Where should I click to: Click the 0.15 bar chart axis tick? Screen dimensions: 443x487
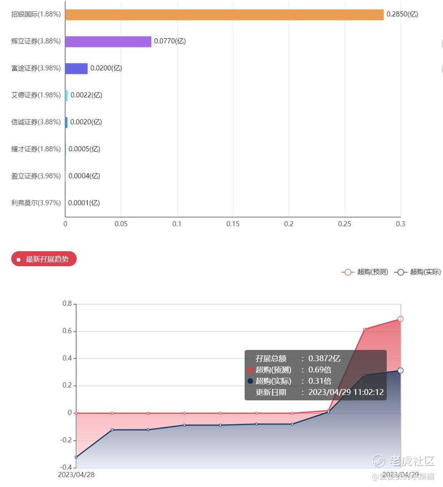pyautogui.click(x=233, y=224)
